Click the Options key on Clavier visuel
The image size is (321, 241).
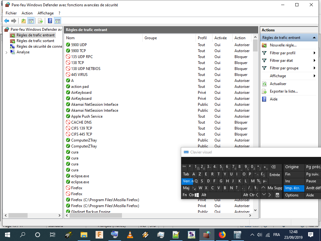point(293,195)
